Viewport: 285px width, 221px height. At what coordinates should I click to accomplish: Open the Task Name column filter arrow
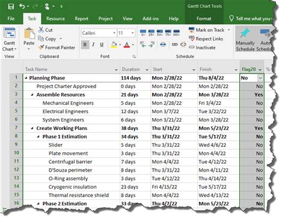tap(116, 70)
